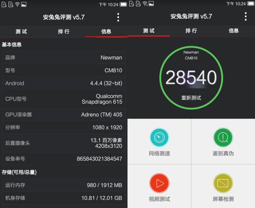Tap CPU型号 row label
The width and height of the screenshot is (255, 208).
click(16, 99)
